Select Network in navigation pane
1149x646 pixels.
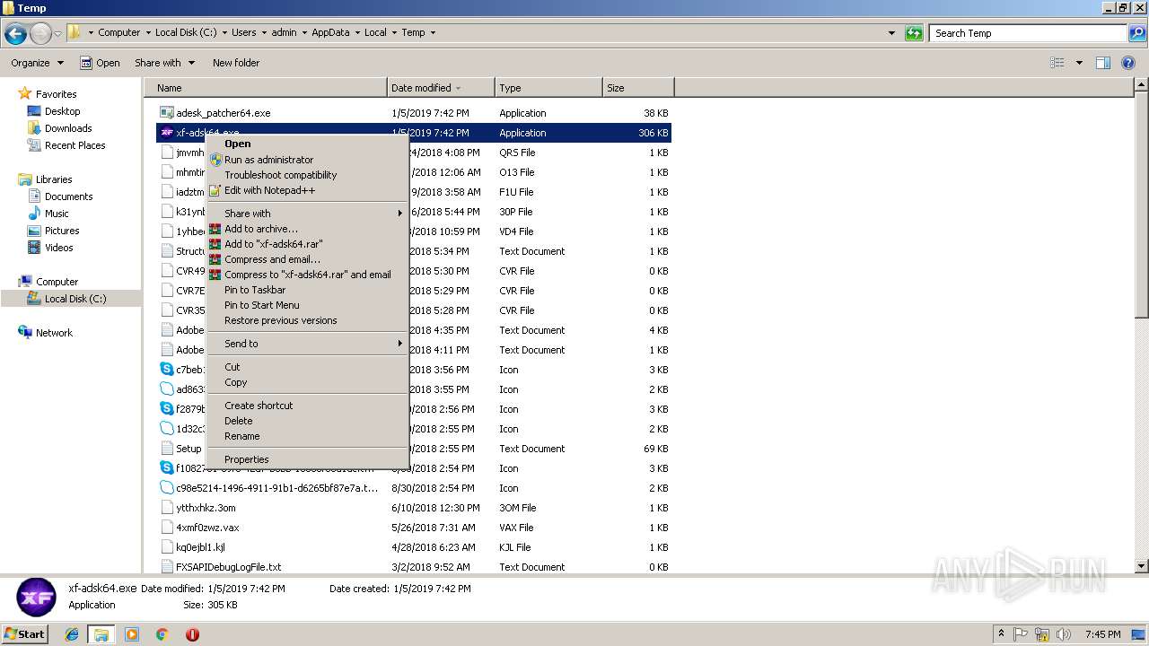pos(54,333)
